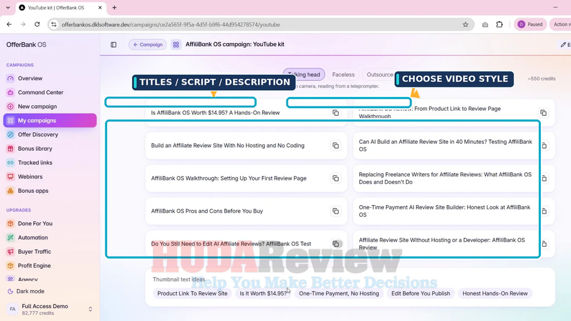
Task: Open Buyer Traffic upgrade
Action: [x=50, y=251]
